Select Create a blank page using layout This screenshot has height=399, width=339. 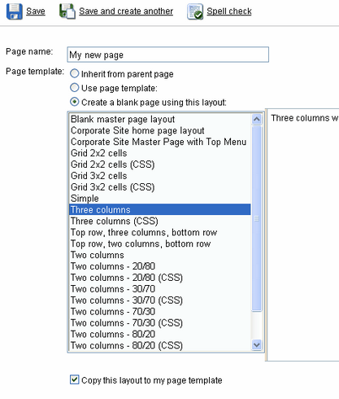point(75,102)
